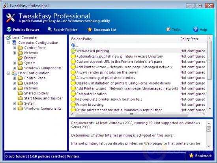
Task: Select Add Printer wizard Managed network policy
Action: [x=138, y=67]
